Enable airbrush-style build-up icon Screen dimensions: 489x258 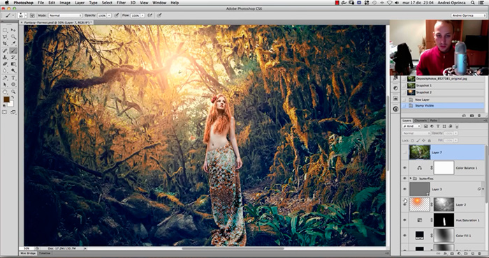coord(149,15)
